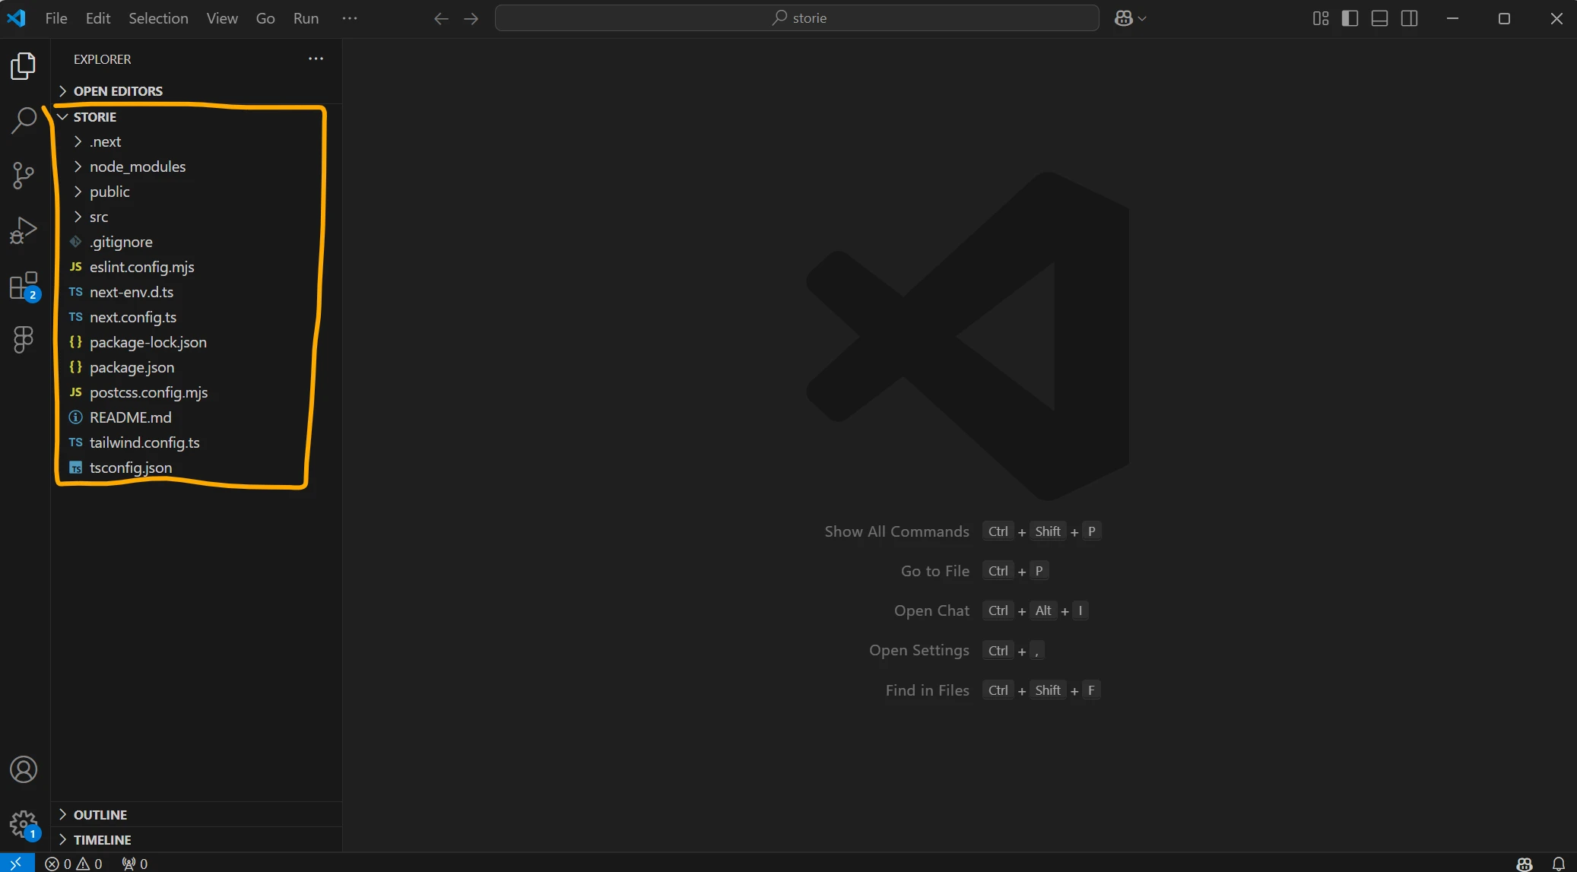Image resolution: width=1577 pixels, height=872 pixels.
Task: Expand the Outline section
Action: coord(196,815)
